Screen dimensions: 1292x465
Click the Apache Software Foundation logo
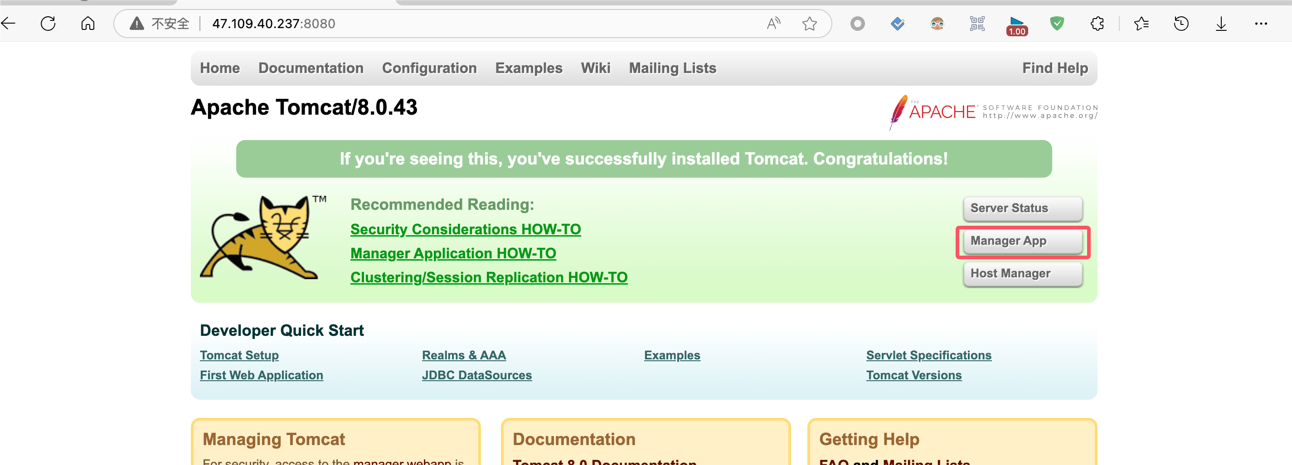pyautogui.click(x=993, y=112)
